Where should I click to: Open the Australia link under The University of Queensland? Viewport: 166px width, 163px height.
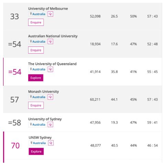39,69
